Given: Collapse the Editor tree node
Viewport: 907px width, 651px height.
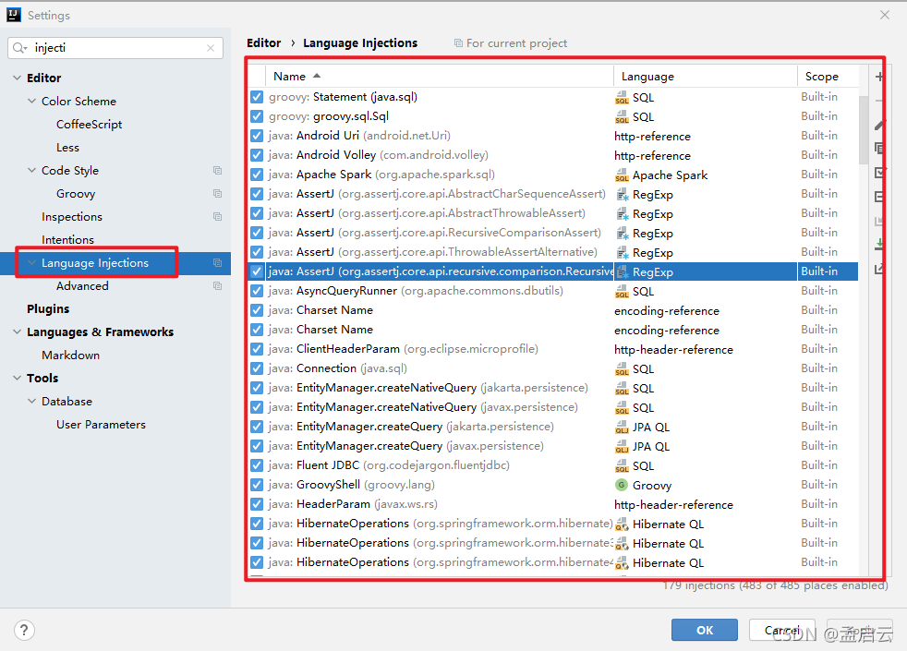Looking at the screenshot, I should [17, 78].
